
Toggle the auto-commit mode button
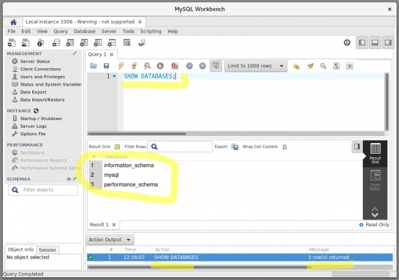216,66
